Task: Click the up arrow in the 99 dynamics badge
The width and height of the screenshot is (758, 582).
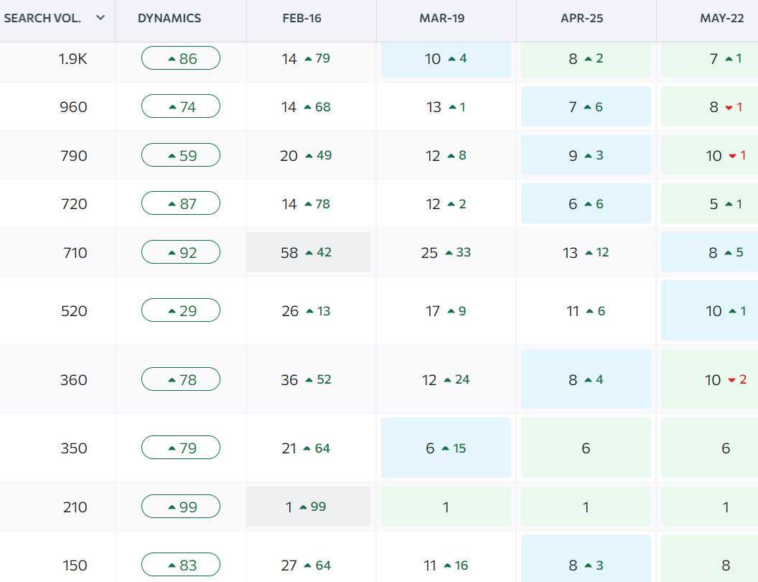Action: point(172,507)
